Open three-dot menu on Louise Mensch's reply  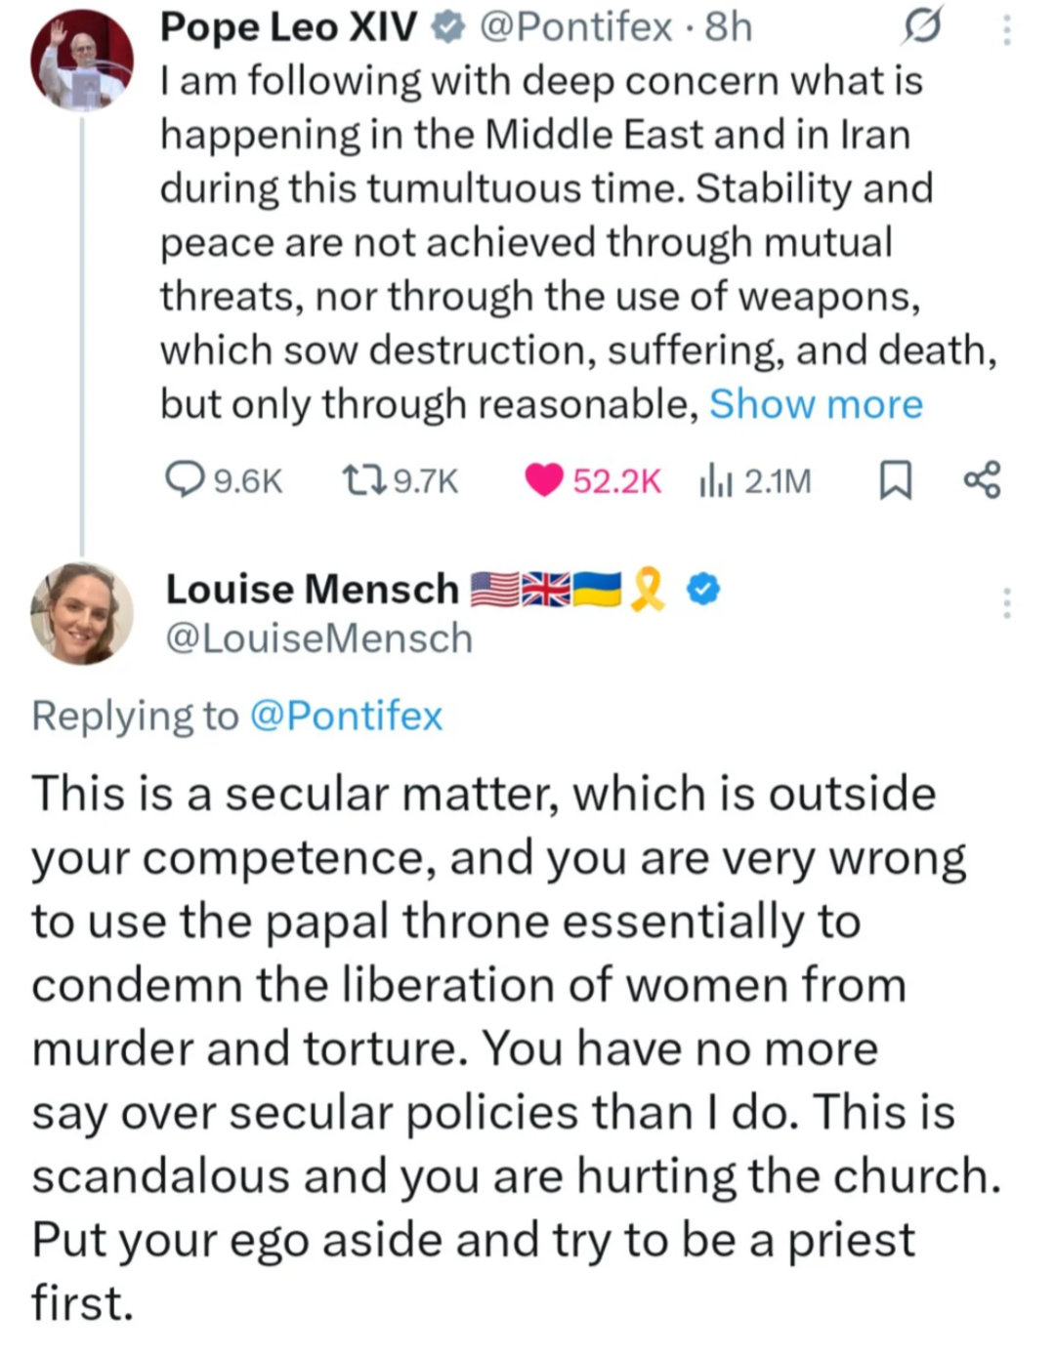click(1006, 603)
